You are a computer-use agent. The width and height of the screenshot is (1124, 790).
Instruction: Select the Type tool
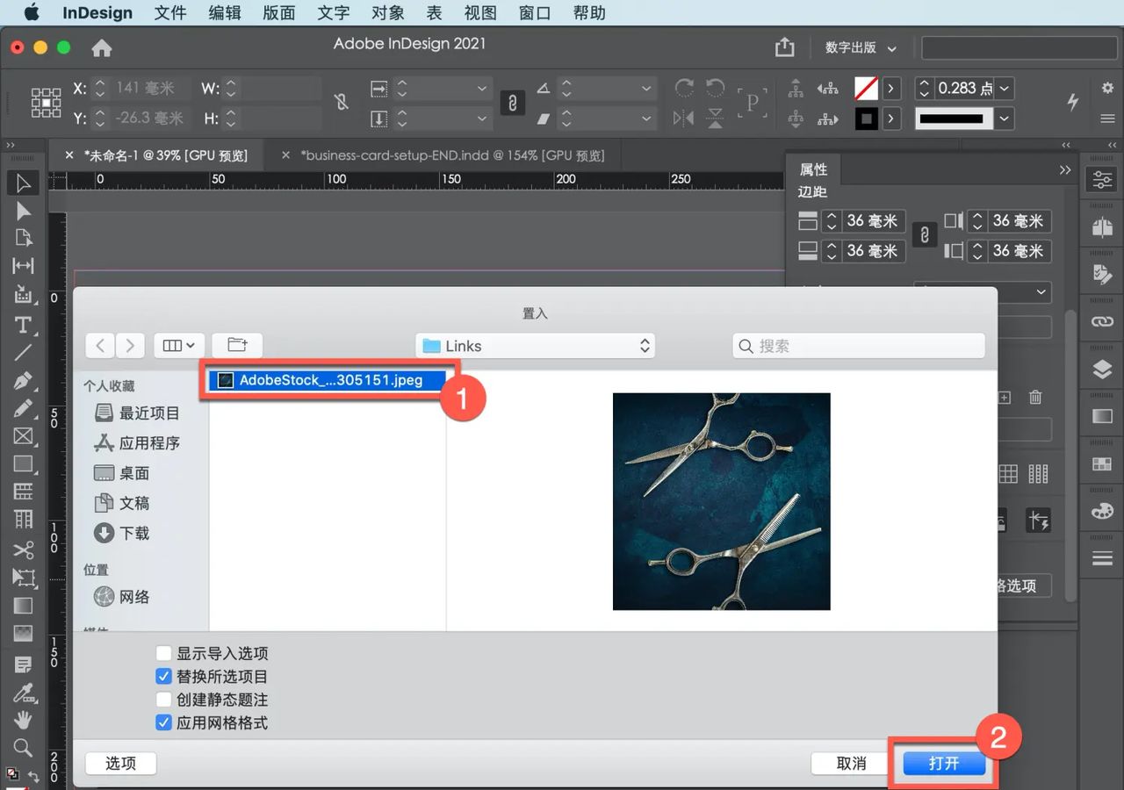point(23,325)
